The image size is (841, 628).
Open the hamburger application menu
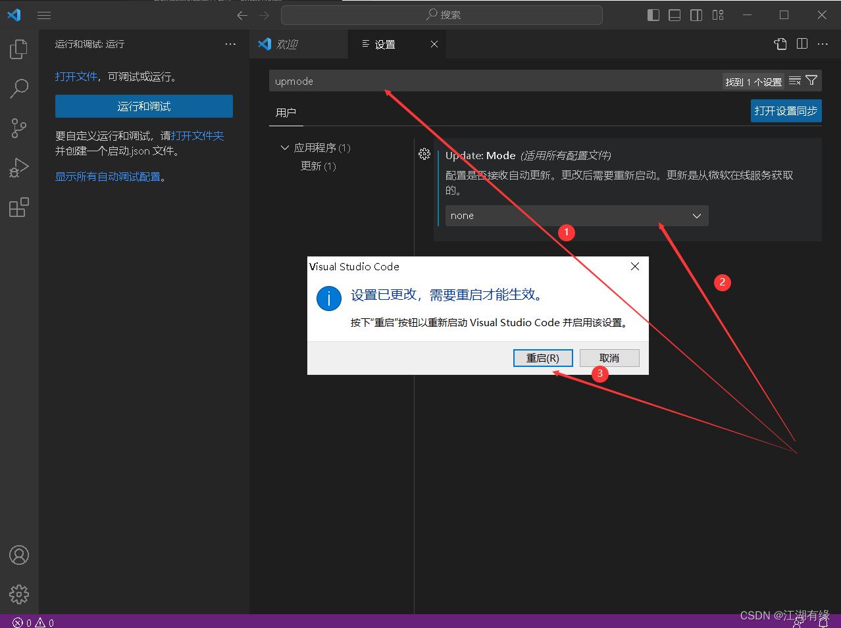(x=44, y=15)
